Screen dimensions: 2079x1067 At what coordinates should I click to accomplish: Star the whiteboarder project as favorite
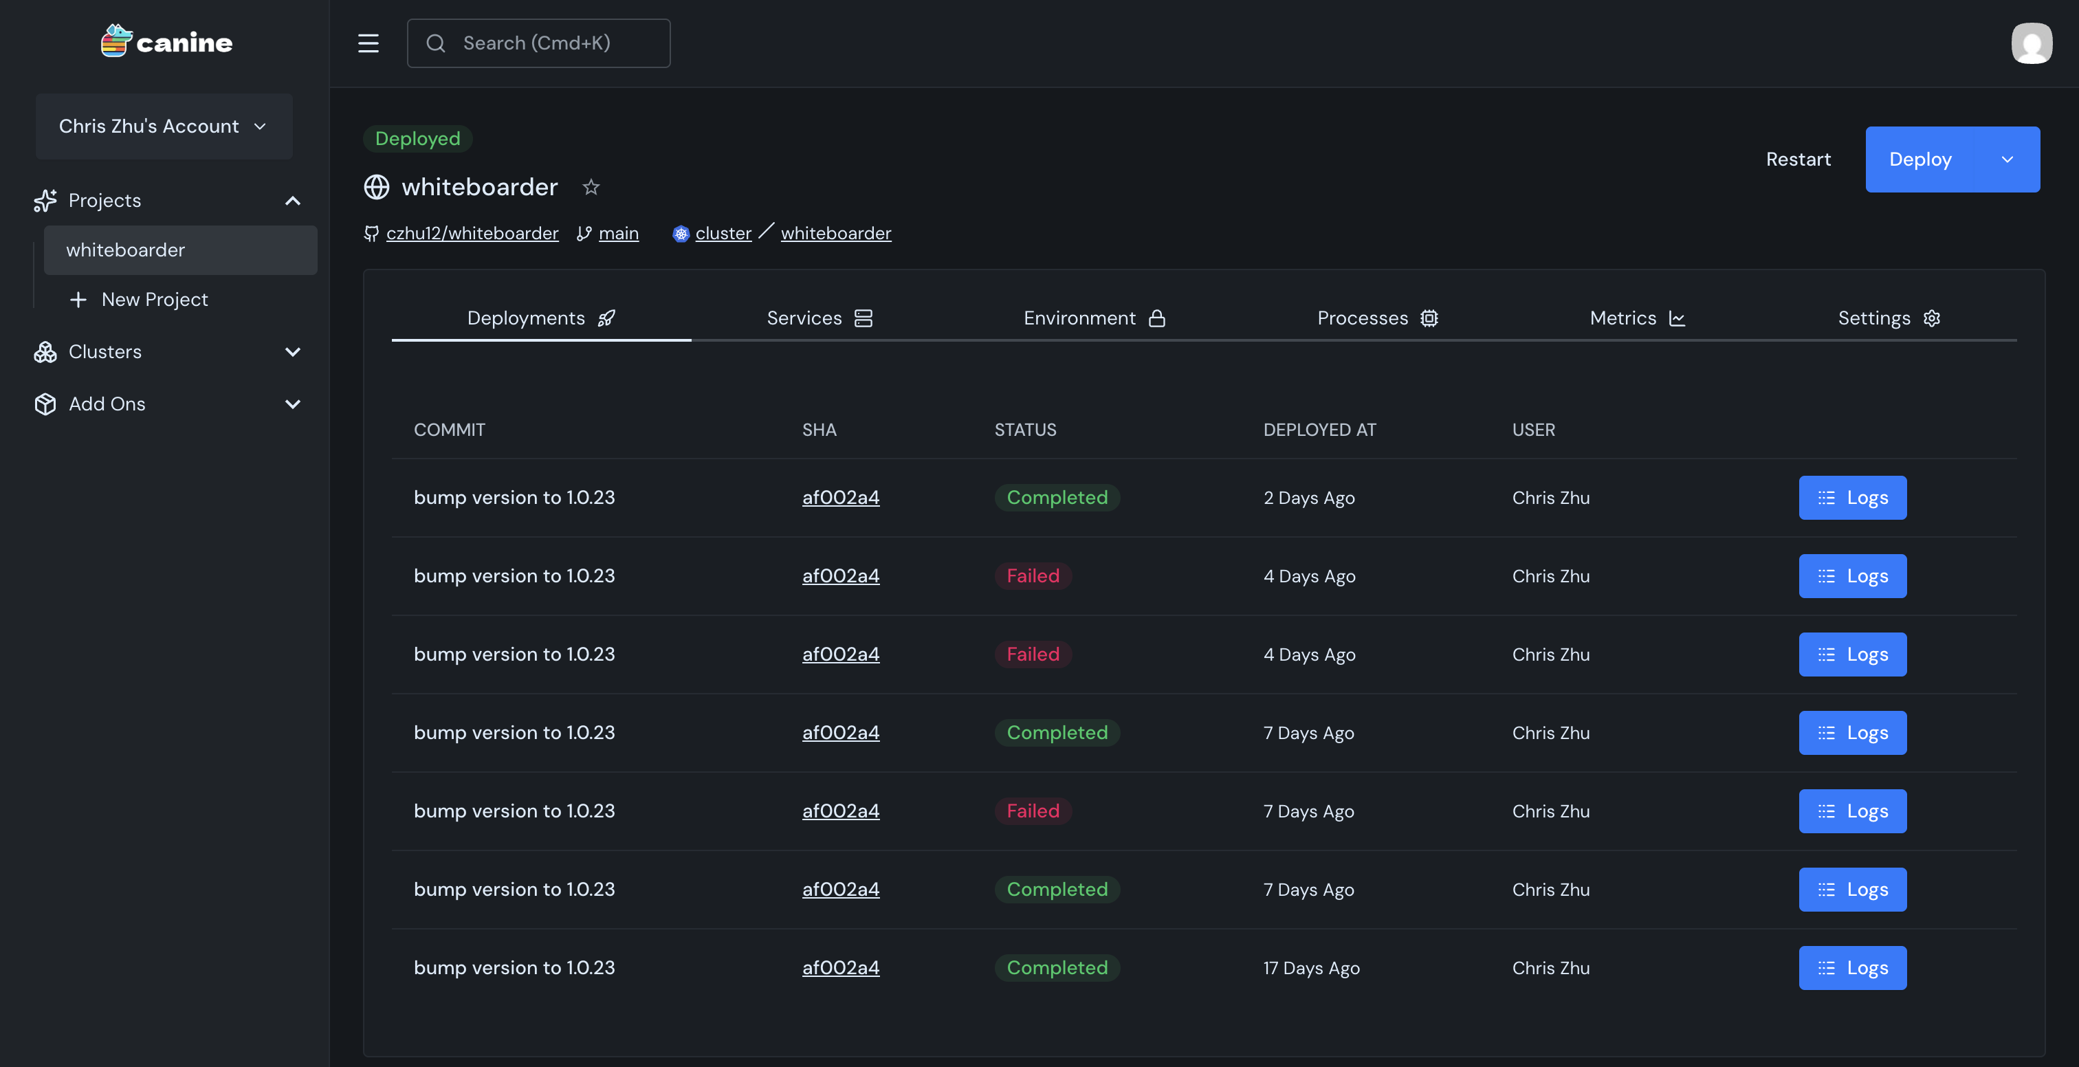click(591, 187)
